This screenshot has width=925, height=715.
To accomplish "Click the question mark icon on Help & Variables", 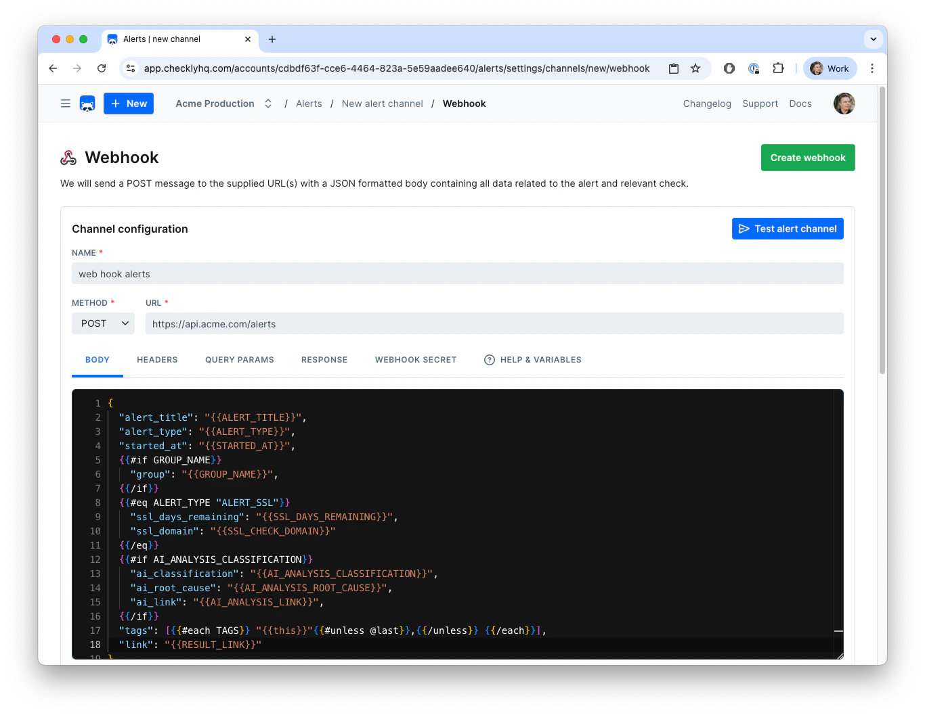I will (x=489, y=359).
